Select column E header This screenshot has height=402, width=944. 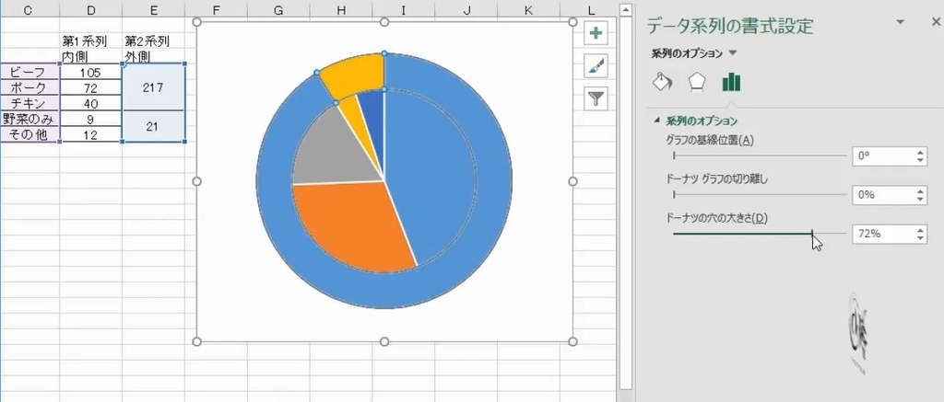tap(154, 9)
